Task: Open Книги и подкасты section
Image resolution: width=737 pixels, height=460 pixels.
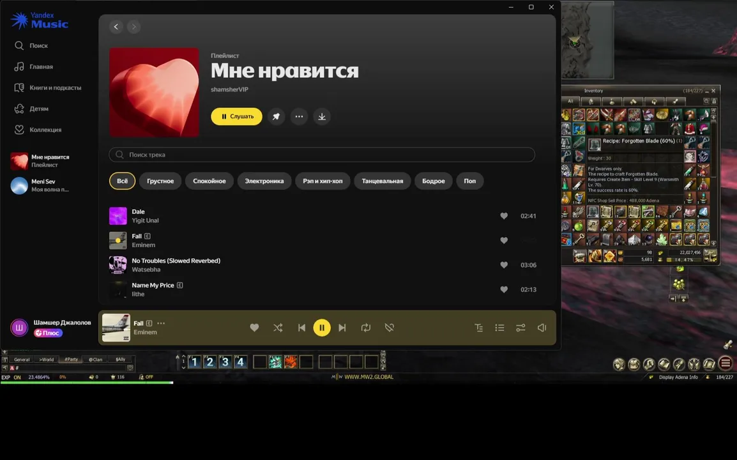Action: tap(47, 88)
